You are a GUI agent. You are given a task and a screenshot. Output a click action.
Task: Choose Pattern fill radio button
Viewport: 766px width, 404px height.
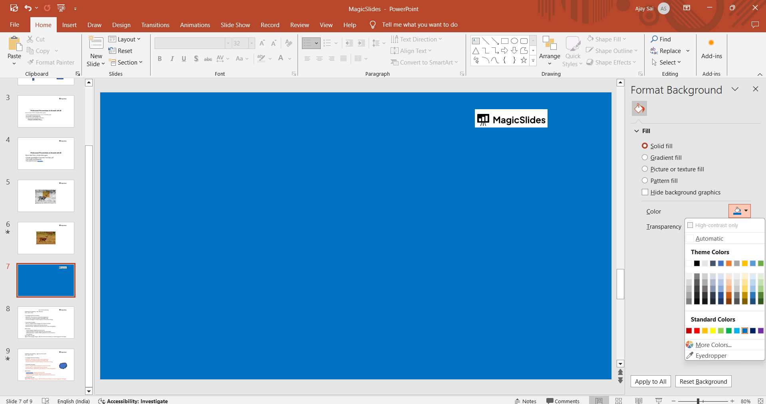[645, 180]
